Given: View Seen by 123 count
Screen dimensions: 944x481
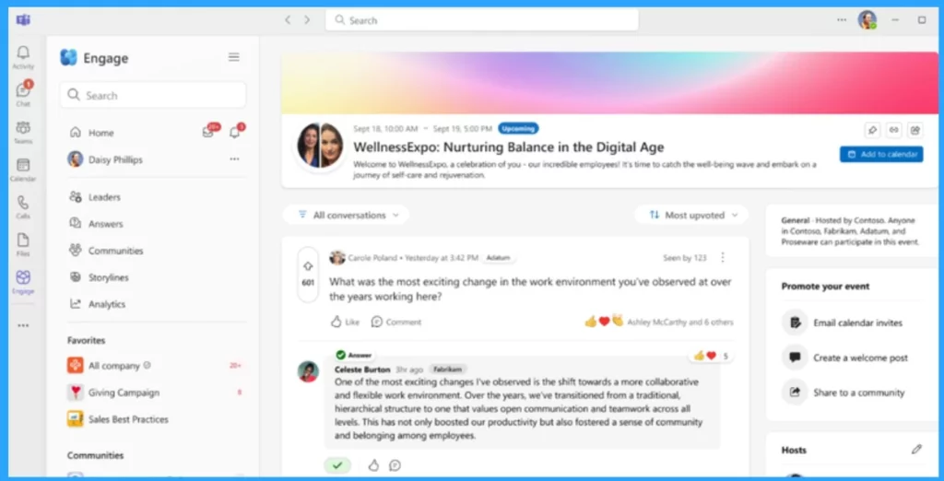Looking at the screenshot, I should pos(685,258).
